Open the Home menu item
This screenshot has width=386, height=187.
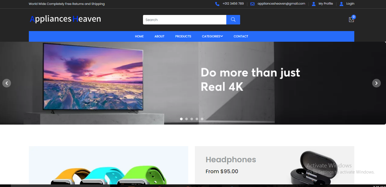tap(139, 36)
